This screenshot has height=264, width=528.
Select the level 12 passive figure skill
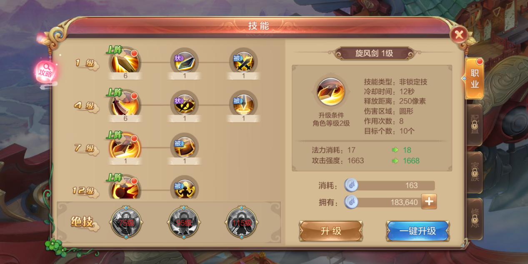(x=185, y=189)
